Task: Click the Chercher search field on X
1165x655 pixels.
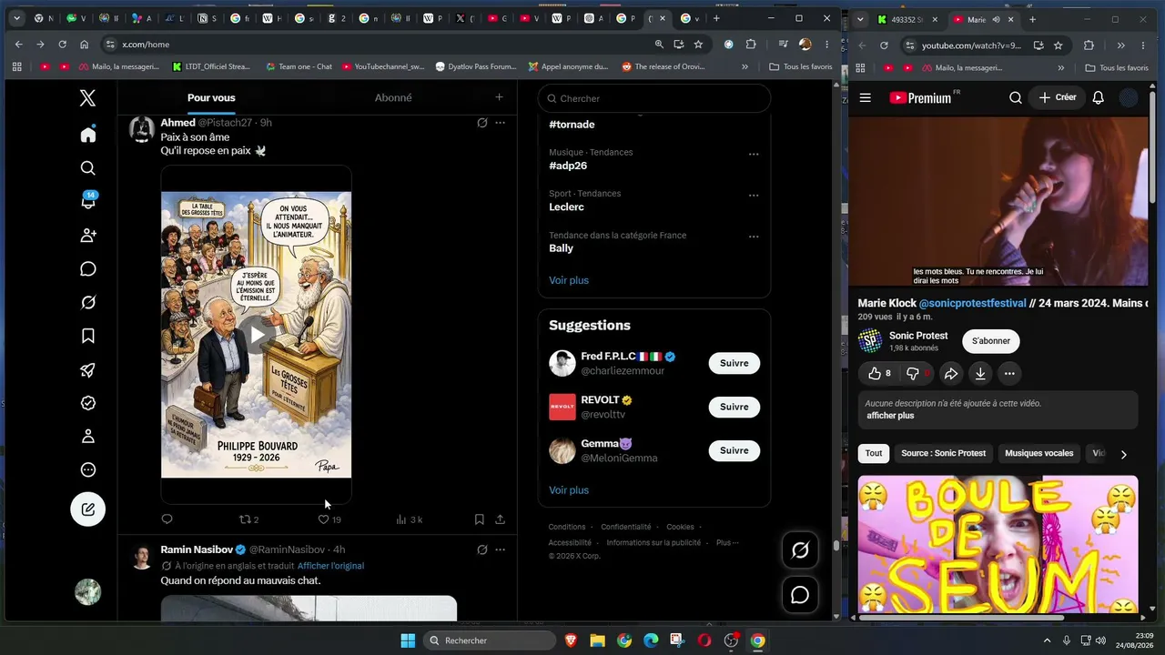Action: (x=654, y=98)
